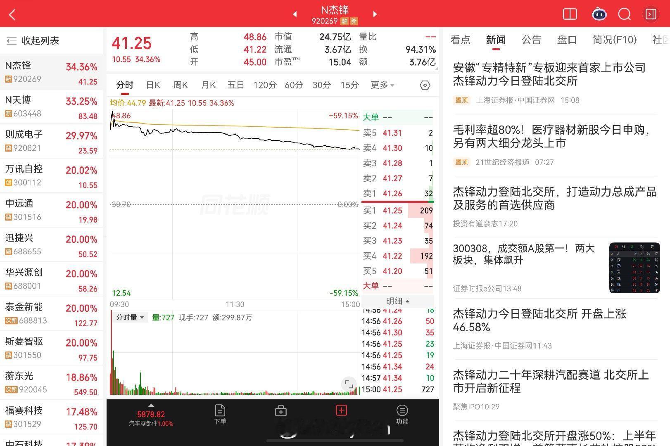Collapse the 明细 trade details
This screenshot has width=670, height=446.
(397, 301)
